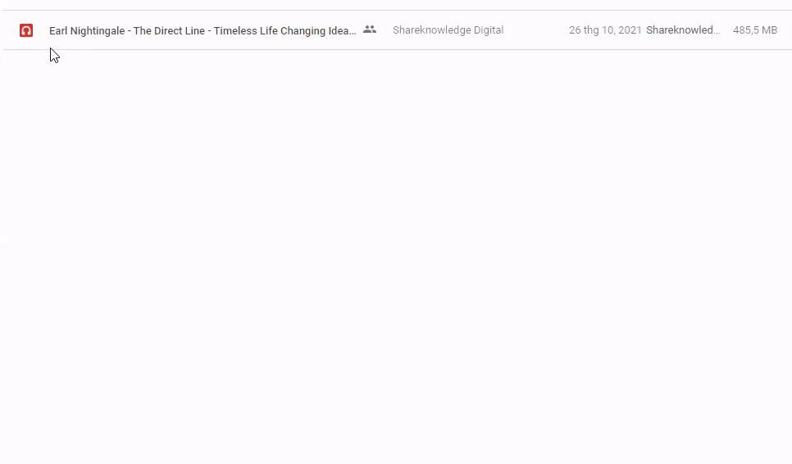792x464 pixels.
Task: Click the ellipsis ending the truncated file name
Action: click(353, 32)
